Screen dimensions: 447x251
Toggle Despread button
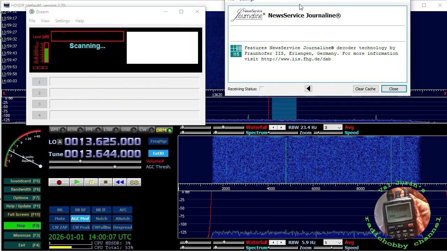[x=123, y=227]
